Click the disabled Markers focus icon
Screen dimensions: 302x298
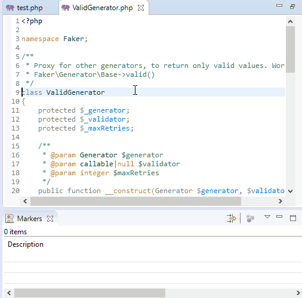[x=250, y=218]
